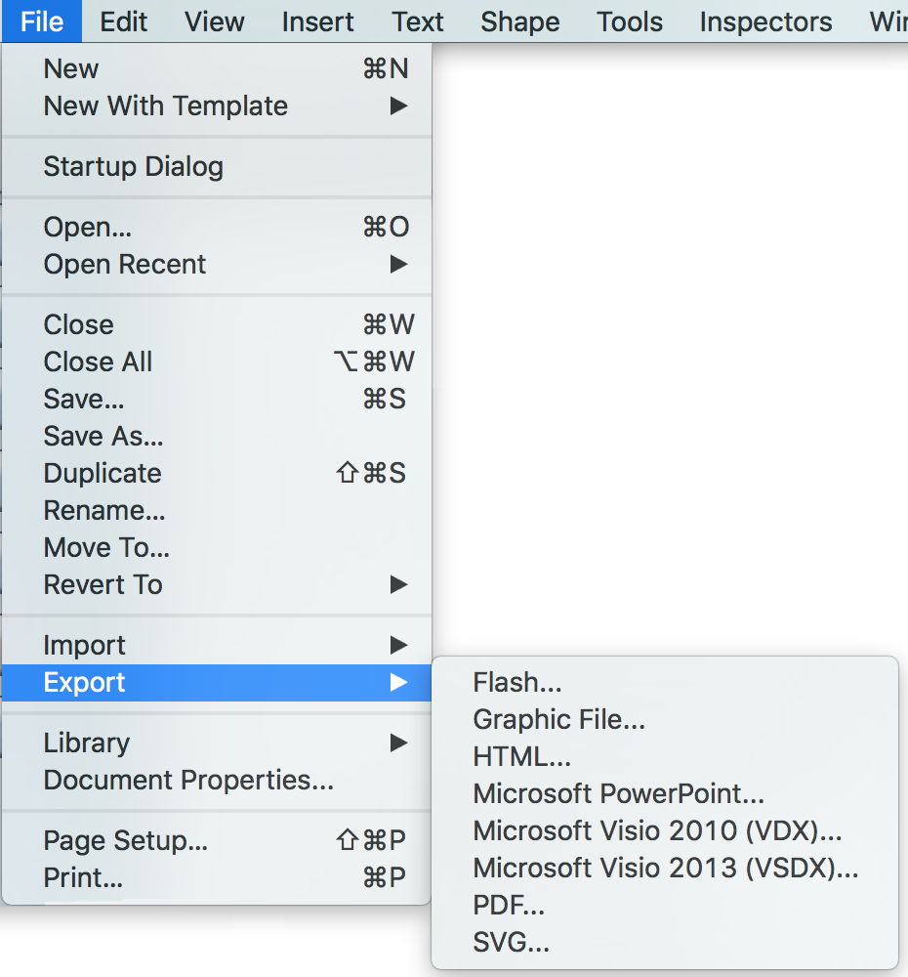This screenshot has height=977, width=908.
Task: Open the Insert menu
Action: [x=317, y=21]
